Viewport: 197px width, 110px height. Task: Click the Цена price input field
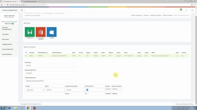pyautogui.click(x=54, y=90)
